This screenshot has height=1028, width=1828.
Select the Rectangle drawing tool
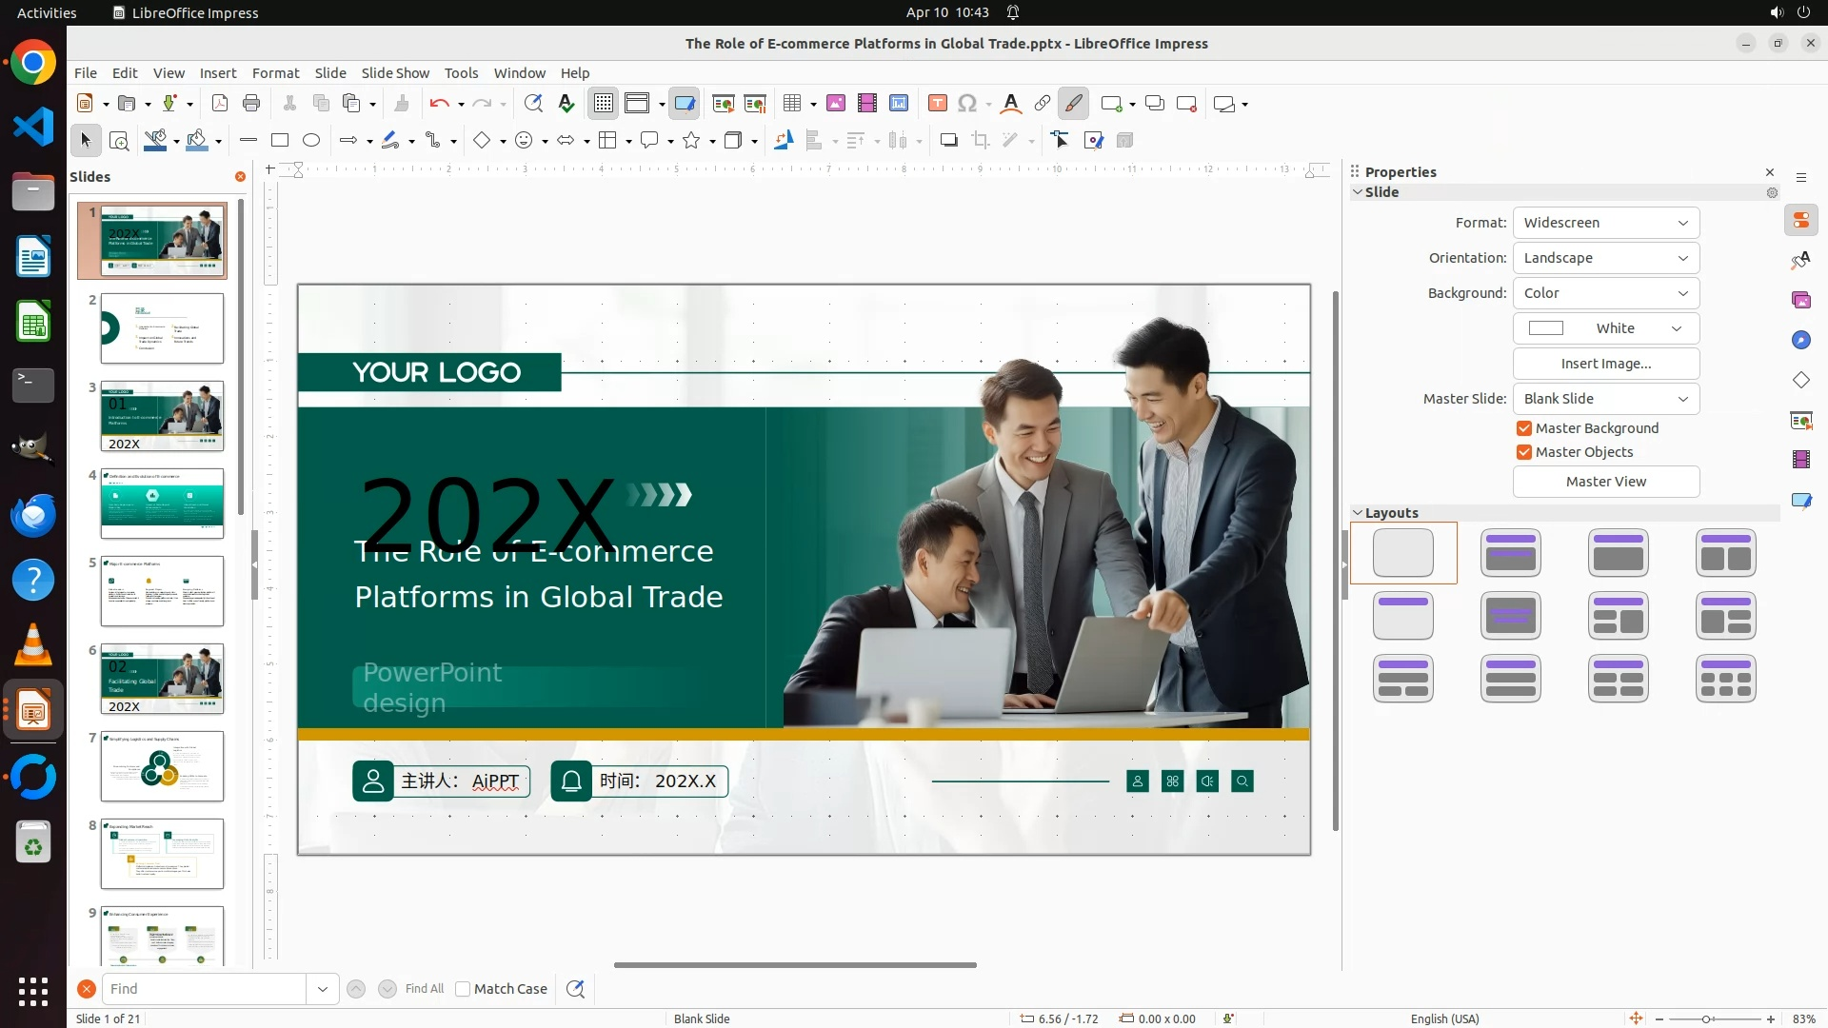click(280, 141)
